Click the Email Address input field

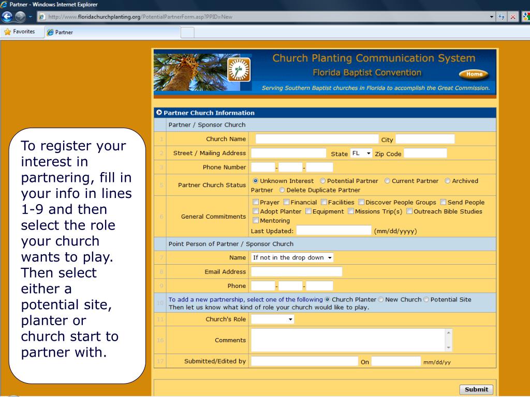(297, 271)
